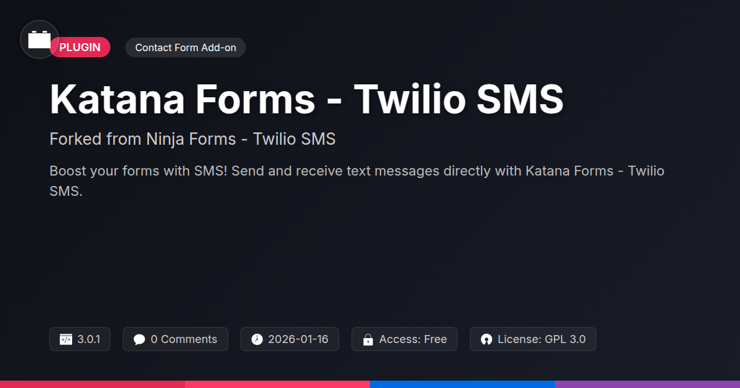
Task: Click the code version icon beside 3.0.1
Action: click(66, 339)
